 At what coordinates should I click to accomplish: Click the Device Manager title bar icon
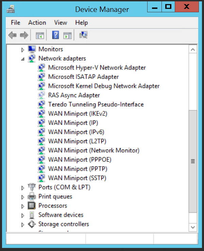(11, 9)
